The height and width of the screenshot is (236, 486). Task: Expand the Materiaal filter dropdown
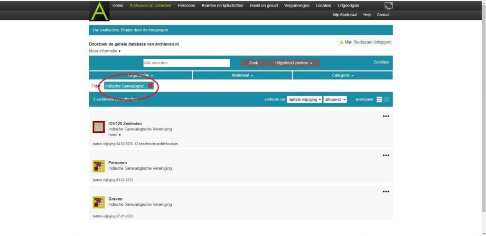pyautogui.click(x=243, y=75)
